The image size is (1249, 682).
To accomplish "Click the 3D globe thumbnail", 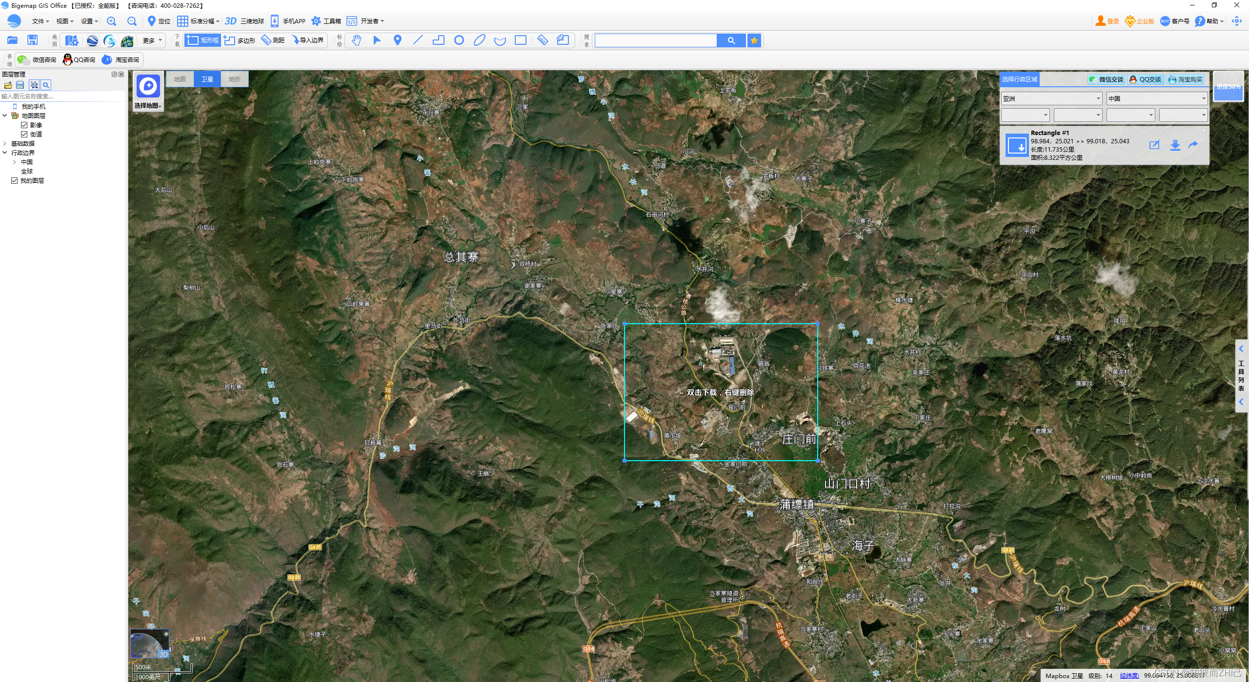I will point(149,643).
